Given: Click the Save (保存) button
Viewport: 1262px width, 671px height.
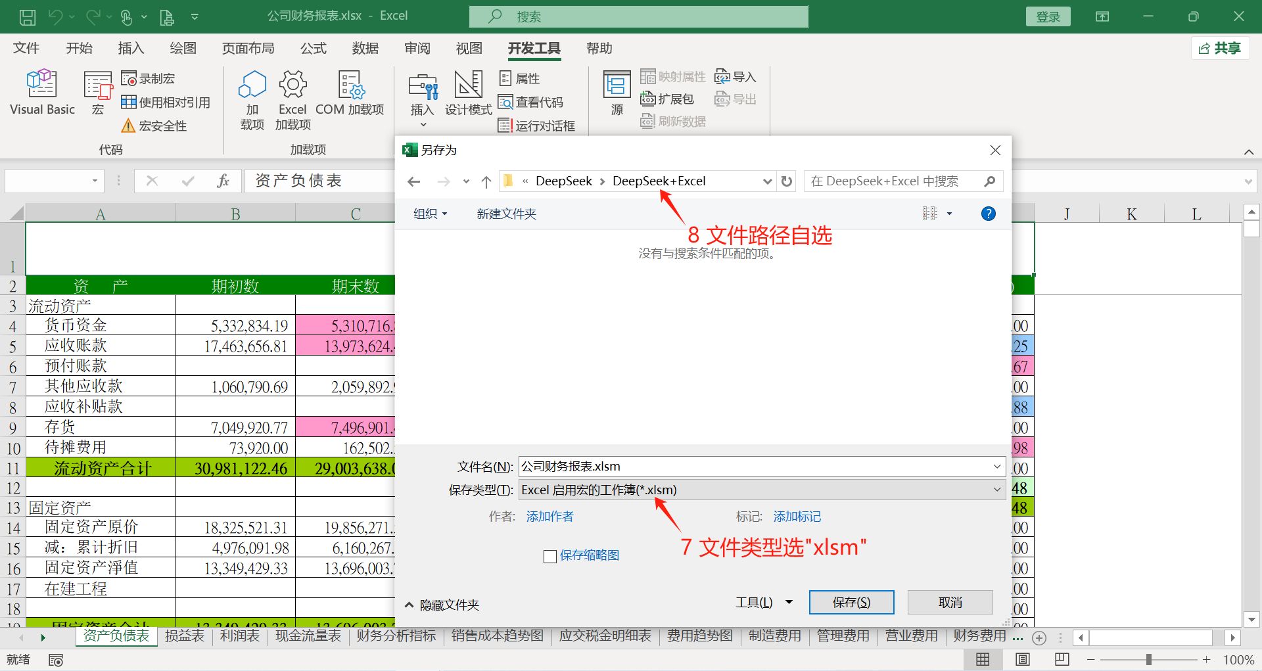Looking at the screenshot, I should pos(851,603).
